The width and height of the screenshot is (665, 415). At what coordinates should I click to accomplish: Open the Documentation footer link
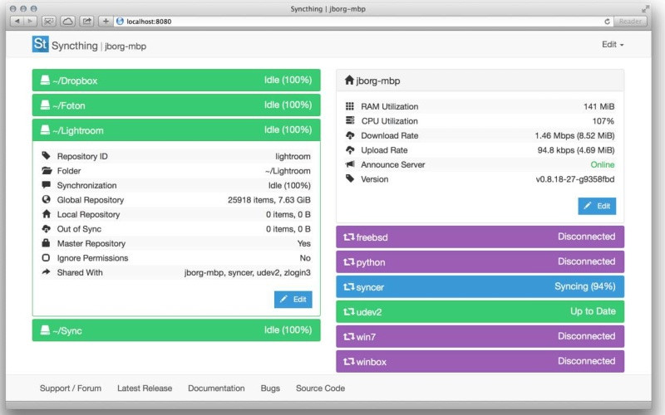point(216,388)
